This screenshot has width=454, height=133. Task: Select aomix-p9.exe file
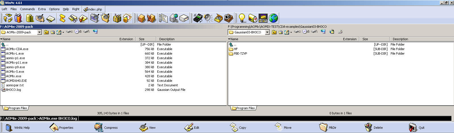(15, 67)
